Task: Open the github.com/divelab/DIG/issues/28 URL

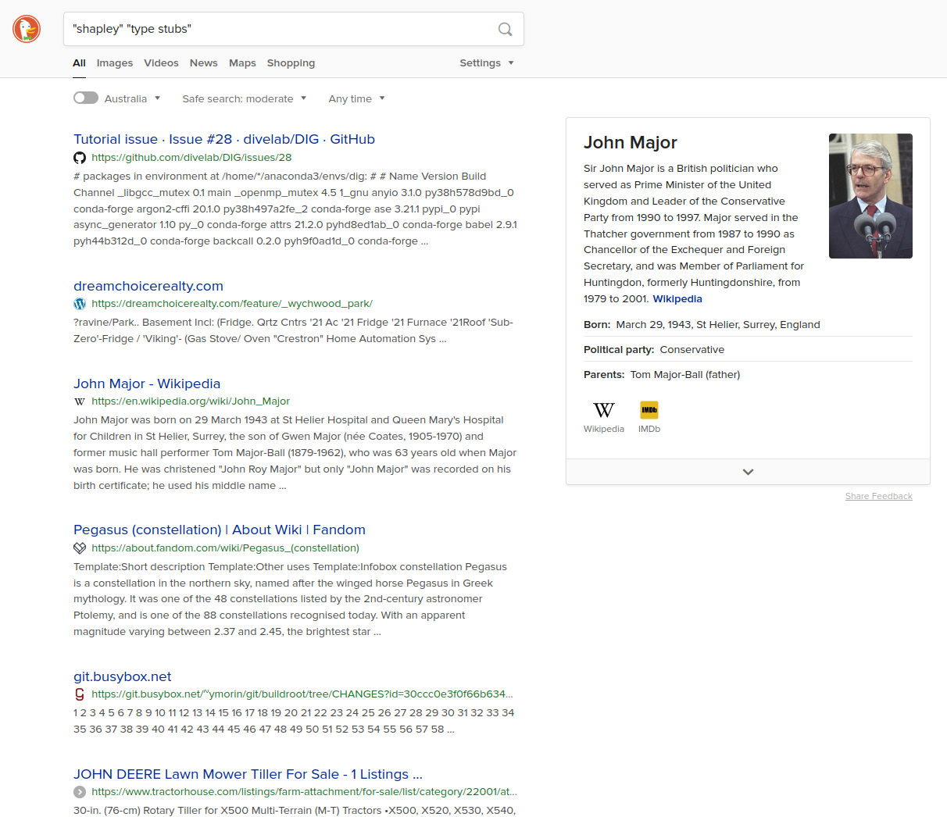Action: pos(191,158)
